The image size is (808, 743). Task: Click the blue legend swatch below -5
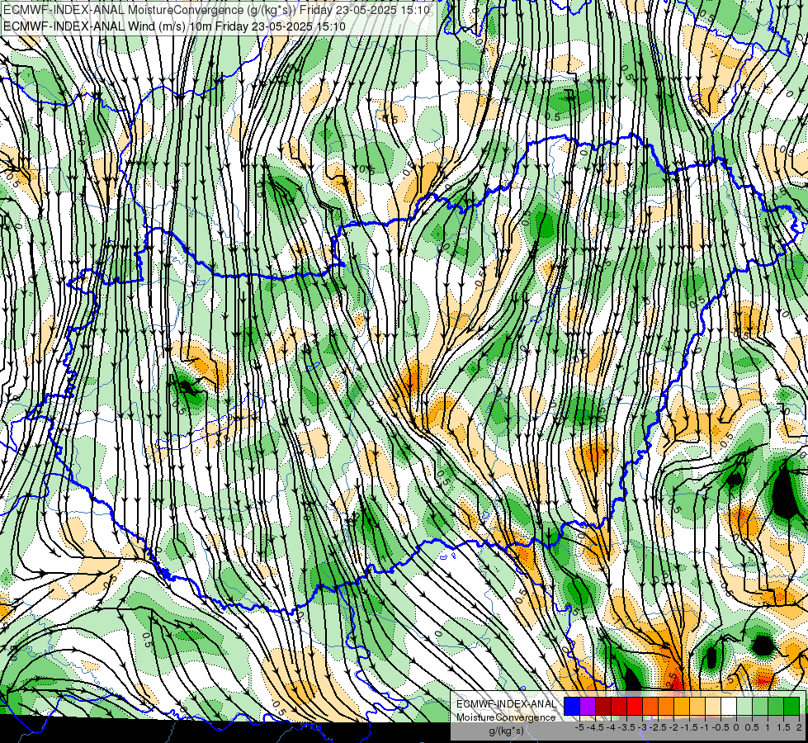(572, 706)
